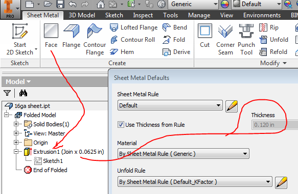Click the Unfold button
This screenshot has width=298, height=194.
click(x=273, y=40)
